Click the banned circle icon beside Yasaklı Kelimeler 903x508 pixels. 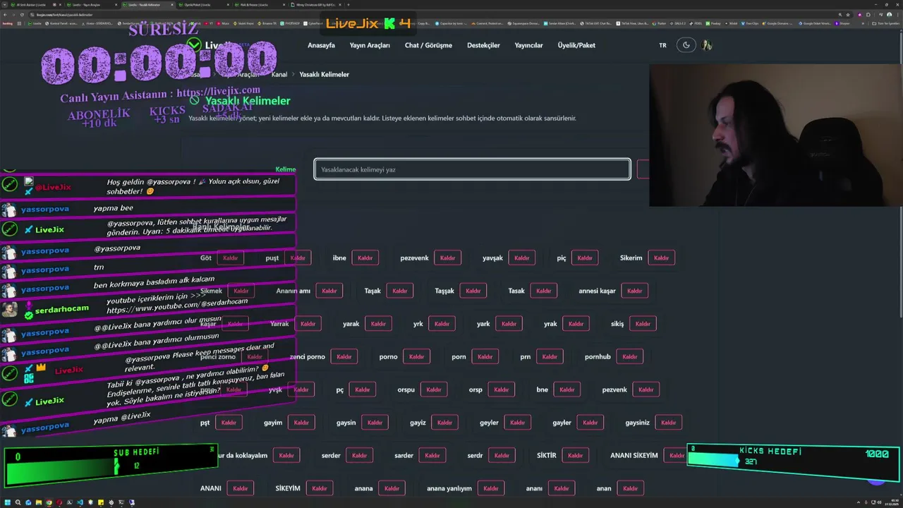click(195, 101)
